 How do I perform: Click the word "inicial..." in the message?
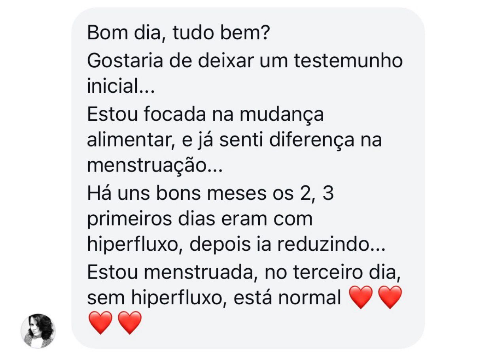[121, 87]
